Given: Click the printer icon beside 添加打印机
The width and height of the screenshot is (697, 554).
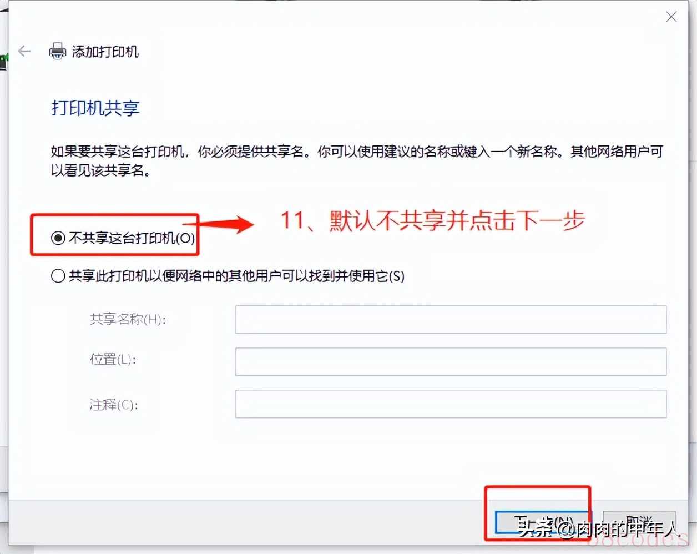Looking at the screenshot, I should [x=57, y=52].
